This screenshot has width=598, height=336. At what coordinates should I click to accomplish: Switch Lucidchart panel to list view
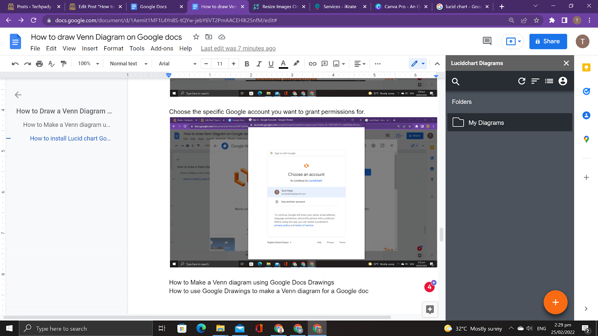(x=549, y=81)
